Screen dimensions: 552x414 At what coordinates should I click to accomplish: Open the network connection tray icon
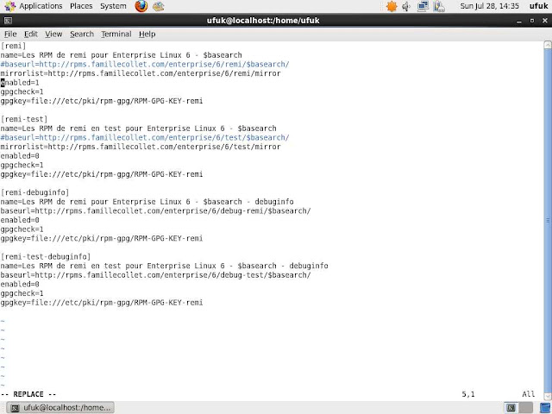pos(423,6)
